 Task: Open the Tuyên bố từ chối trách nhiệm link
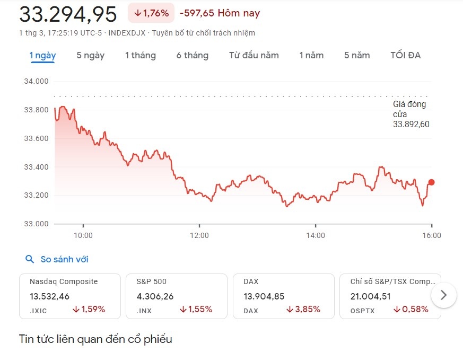[x=203, y=33]
